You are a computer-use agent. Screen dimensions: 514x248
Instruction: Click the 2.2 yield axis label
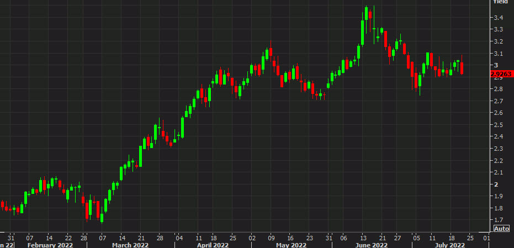499,161
